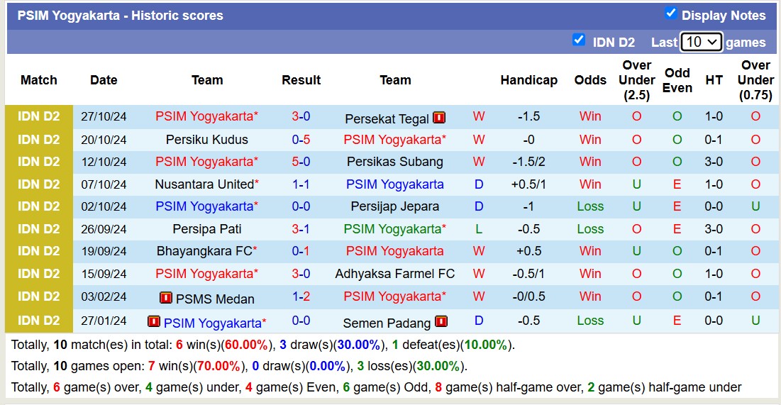Open Nusantara United team link
This screenshot has height=405, width=781.
pos(204,184)
